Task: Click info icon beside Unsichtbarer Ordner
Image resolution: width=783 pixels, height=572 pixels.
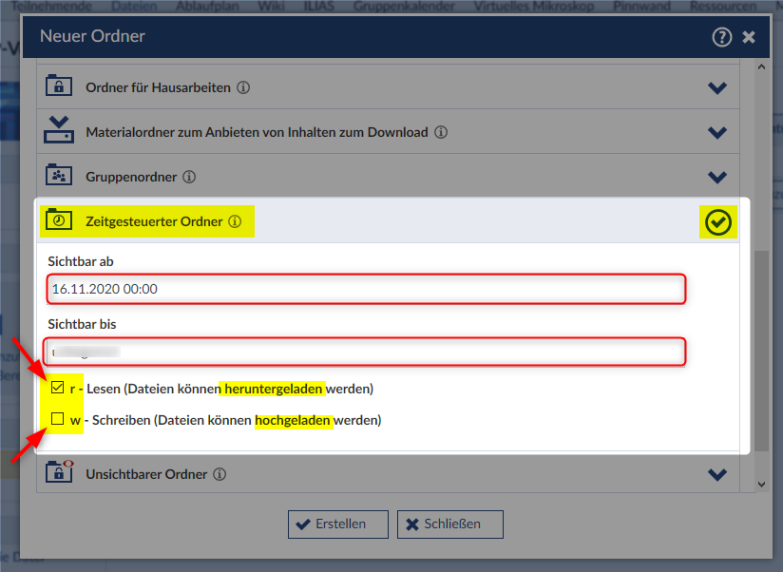Action: (220, 473)
